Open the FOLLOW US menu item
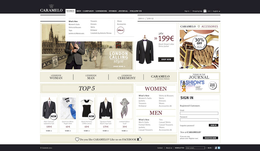Screen dimensions: 260x151 point(136,11)
